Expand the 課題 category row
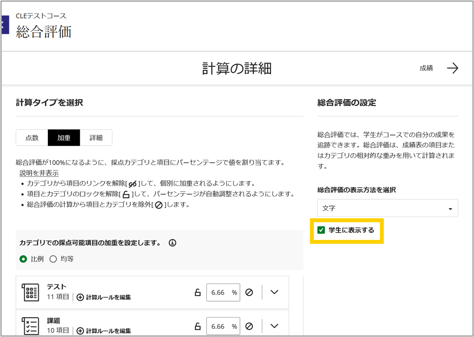This screenshot has width=474, height=337. coord(274,326)
